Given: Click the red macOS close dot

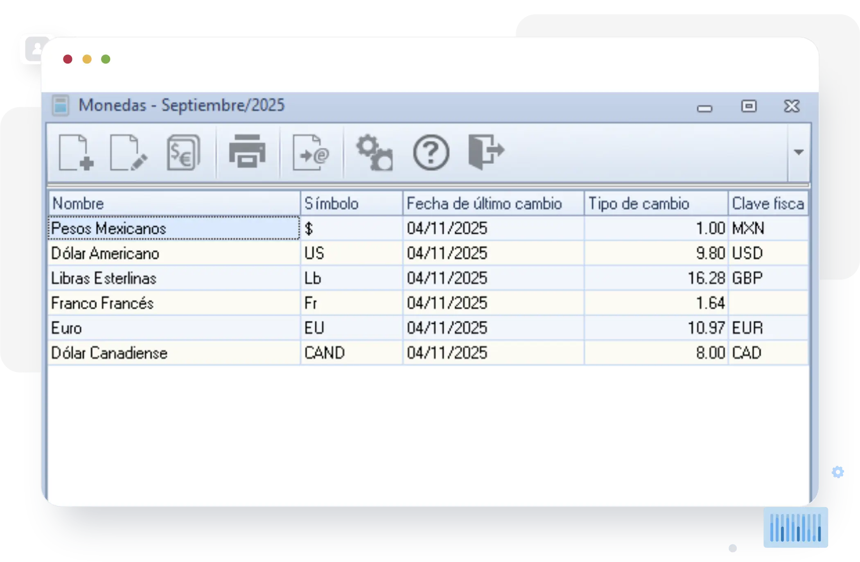Looking at the screenshot, I should pyautogui.click(x=68, y=59).
